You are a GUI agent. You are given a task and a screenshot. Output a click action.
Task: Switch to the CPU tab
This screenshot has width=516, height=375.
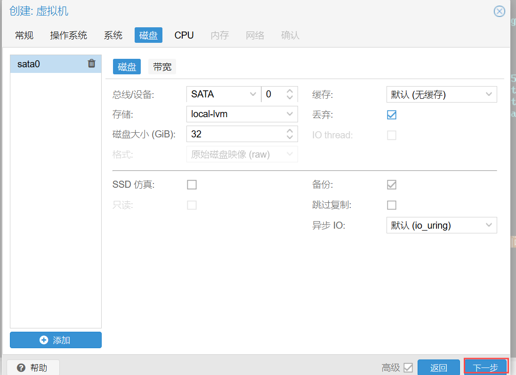(x=184, y=35)
